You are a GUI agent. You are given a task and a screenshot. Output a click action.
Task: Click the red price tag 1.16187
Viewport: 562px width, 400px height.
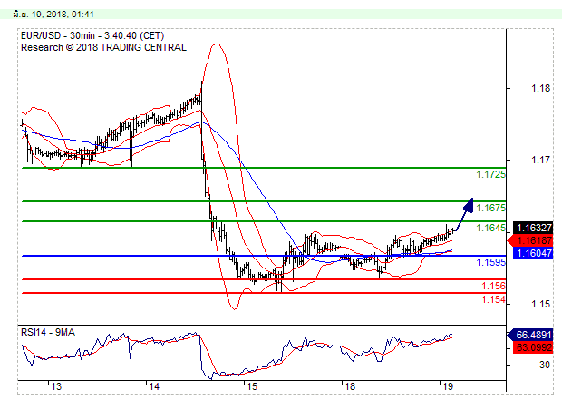(x=531, y=240)
